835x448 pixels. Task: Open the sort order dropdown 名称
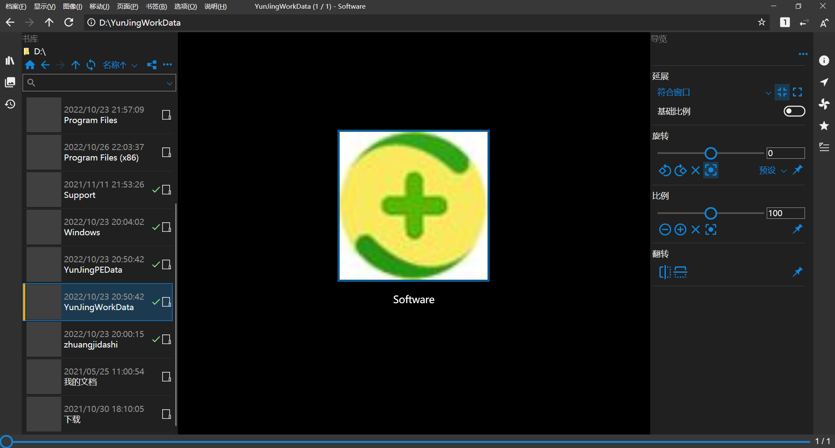tap(120, 65)
